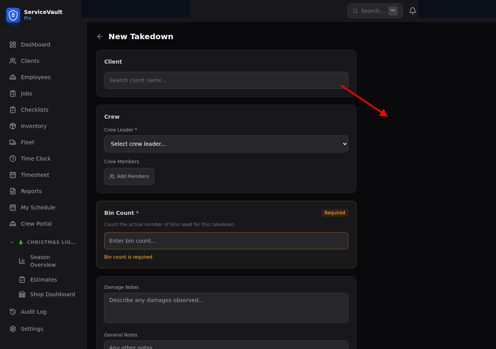Open Fleet truck icon in sidebar
This screenshot has height=349, width=496.
coord(13,142)
